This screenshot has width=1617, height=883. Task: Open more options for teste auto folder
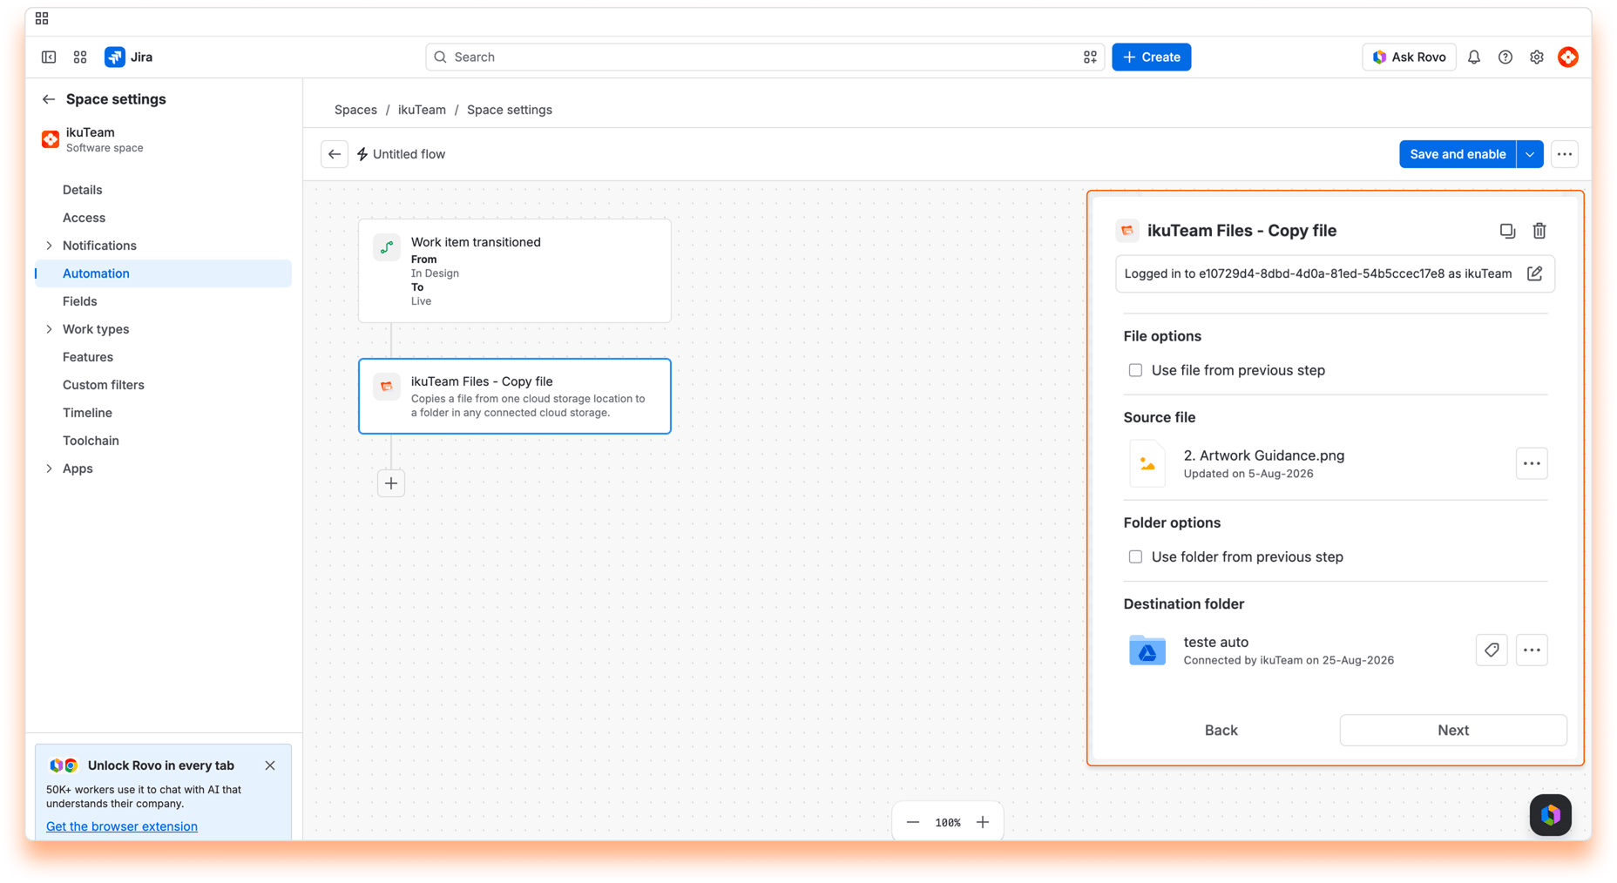tap(1532, 650)
